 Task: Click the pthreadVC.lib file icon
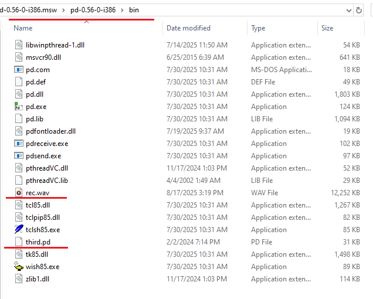click(19, 181)
